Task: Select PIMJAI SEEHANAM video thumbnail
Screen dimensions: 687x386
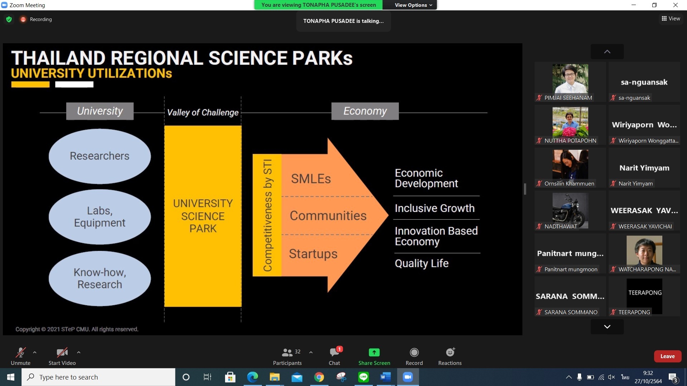Action: coord(570,82)
